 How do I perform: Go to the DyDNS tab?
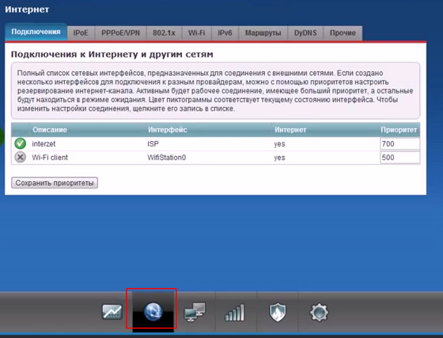tap(305, 33)
